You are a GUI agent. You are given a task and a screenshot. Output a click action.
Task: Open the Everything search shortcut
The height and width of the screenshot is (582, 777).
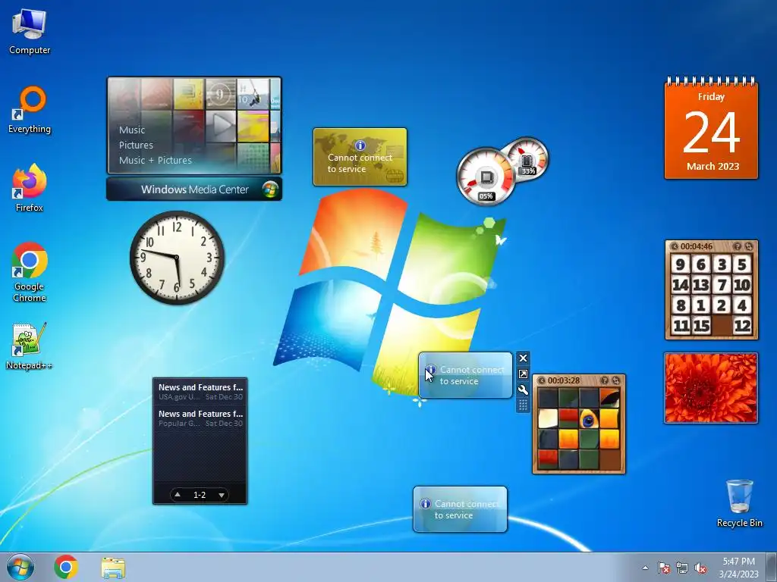pyautogui.click(x=30, y=111)
